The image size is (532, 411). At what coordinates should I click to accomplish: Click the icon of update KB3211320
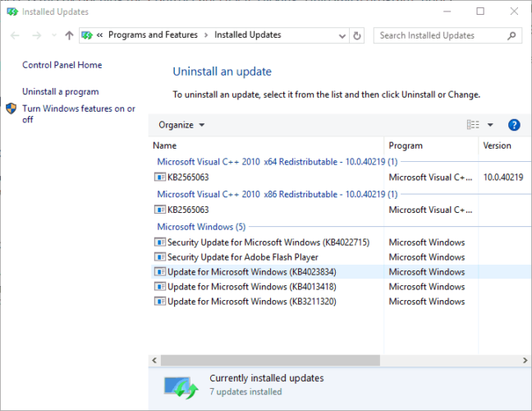coord(160,302)
